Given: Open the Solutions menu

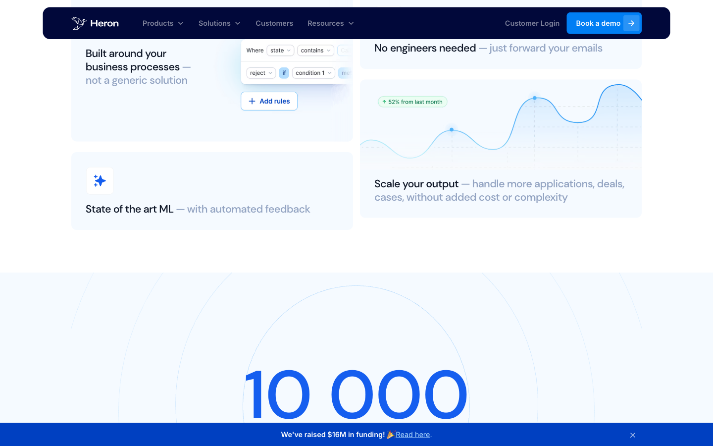Looking at the screenshot, I should point(219,23).
